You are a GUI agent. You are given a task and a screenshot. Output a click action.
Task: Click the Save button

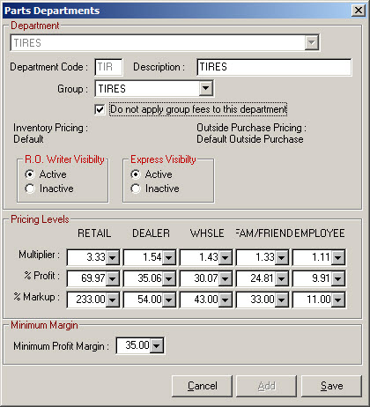[x=331, y=386]
